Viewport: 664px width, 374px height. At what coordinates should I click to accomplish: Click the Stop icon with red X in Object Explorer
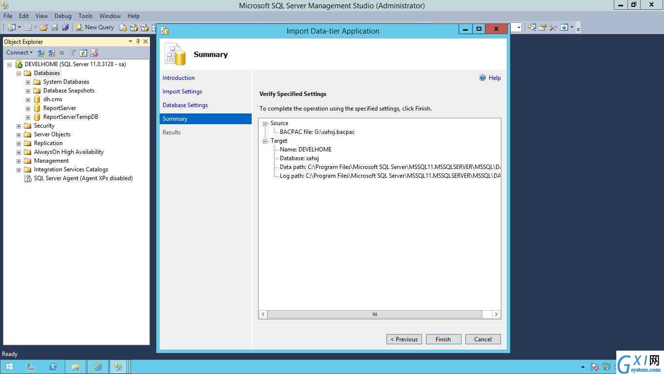click(94, 53)
